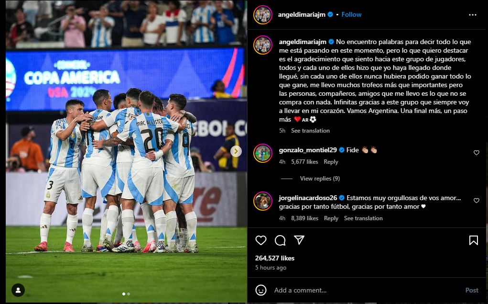The height and width of the screenshot is (304, 488).
Task: Share post via paper plane icon
Action: pyautogui.click(x=299, y=240)
